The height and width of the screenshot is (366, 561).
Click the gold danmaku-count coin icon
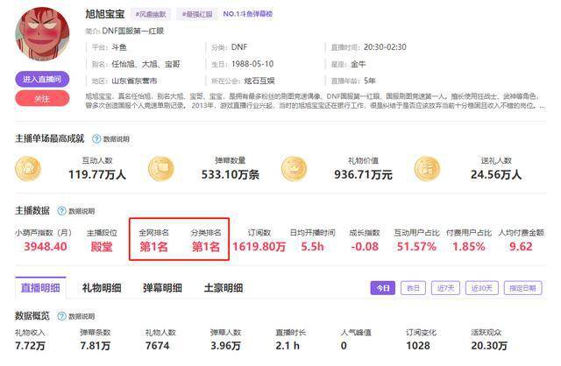(x=161, y=168)
